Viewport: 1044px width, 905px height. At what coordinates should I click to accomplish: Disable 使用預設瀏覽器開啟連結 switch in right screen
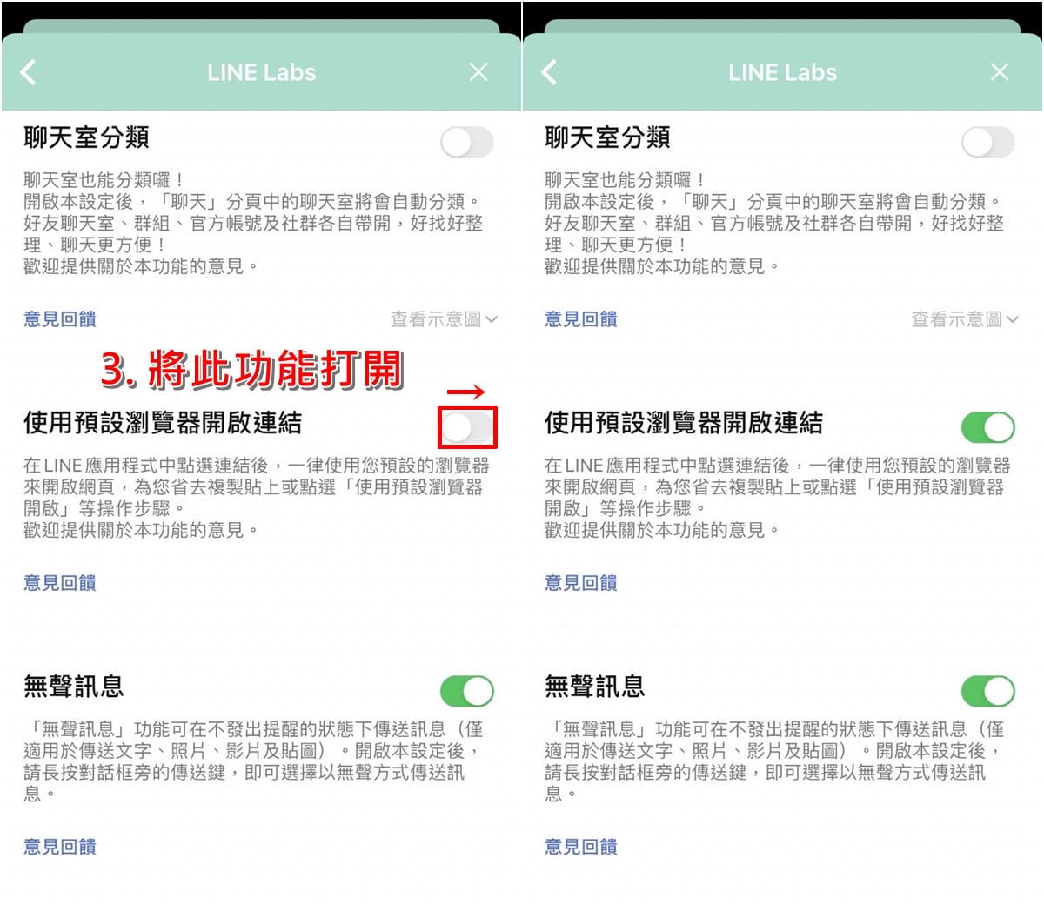988,427
